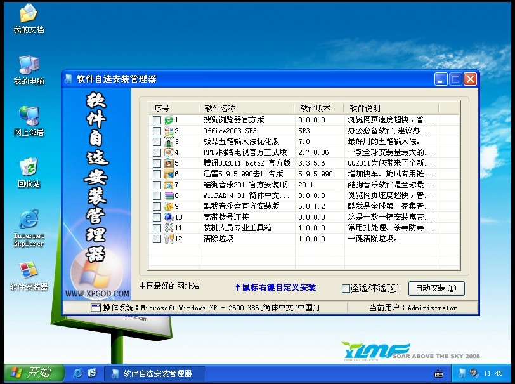Screen dimensions: 515x384
Task: Open Internet Explorer desktop icon
Action: tap(29, 228)
